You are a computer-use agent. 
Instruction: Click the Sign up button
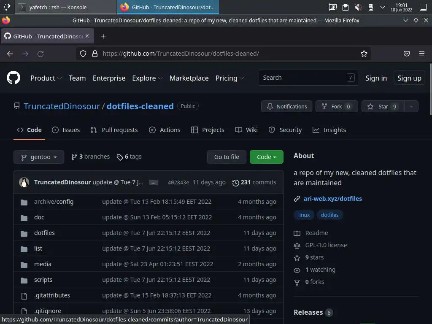[x=409, y=78]
